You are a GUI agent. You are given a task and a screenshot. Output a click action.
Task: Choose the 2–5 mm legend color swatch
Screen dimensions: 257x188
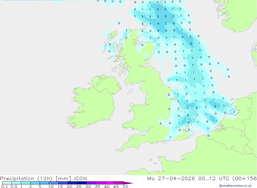(35, 183)
